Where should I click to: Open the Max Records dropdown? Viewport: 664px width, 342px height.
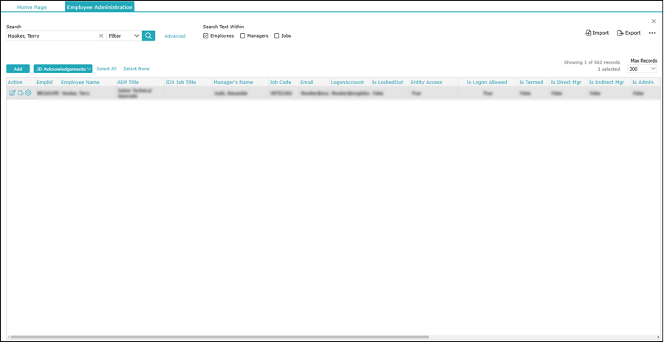pos(643,69)
